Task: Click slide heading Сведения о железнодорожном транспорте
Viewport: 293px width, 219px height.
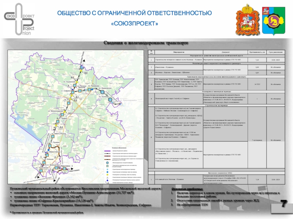Action: click(146, 43)
